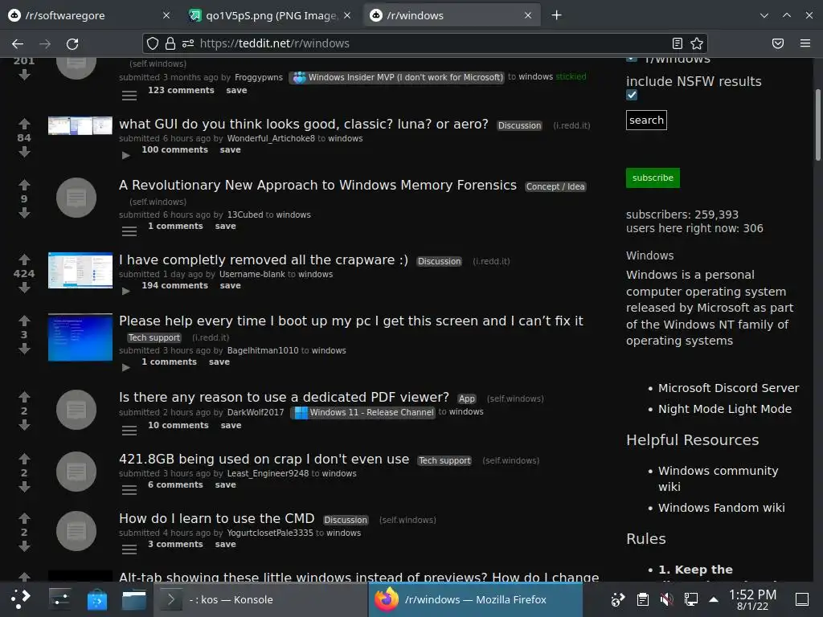823x617 pixels.
Task: Launch Discover software store from taskbar
Action: [x=97, y=599]
